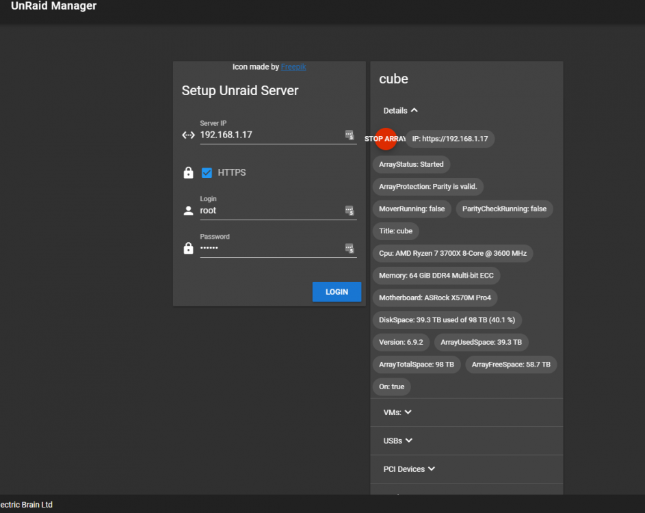Click the UnRaid Manager title
Image resolution: width=645 pixels, height=513 pixels.
(x=54, y=5)
